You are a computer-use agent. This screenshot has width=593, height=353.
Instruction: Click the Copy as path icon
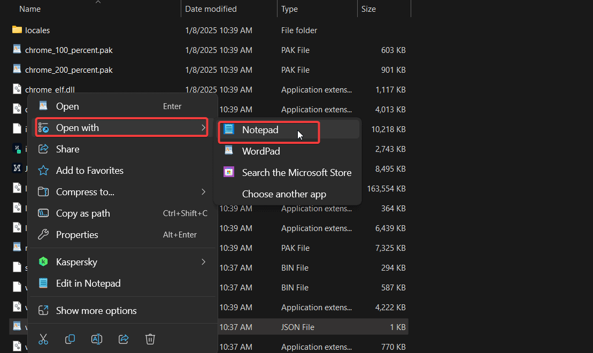pyautogui.click(x=43, y=213)
